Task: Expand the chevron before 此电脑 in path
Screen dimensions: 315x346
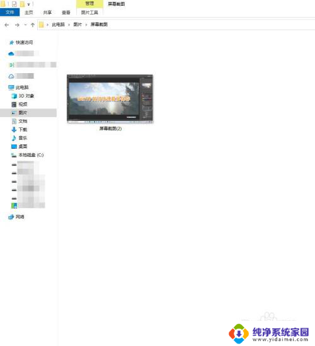Action: coord(47,25)
